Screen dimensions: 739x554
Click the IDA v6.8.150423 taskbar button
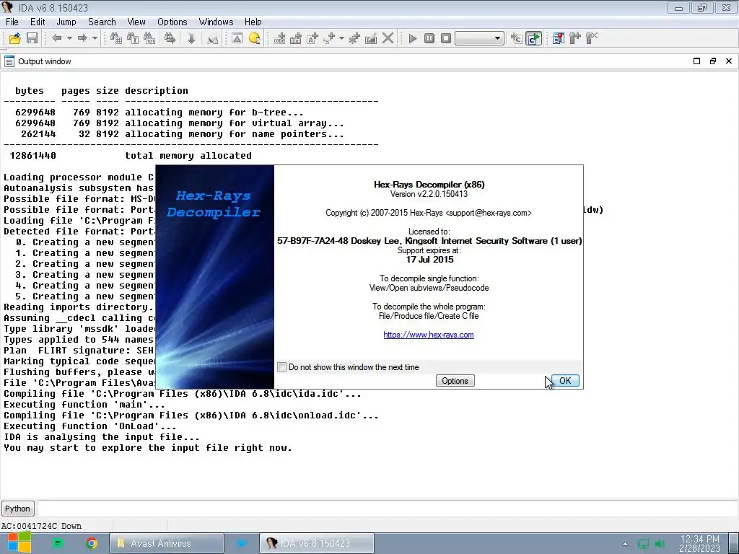(317, 543)
